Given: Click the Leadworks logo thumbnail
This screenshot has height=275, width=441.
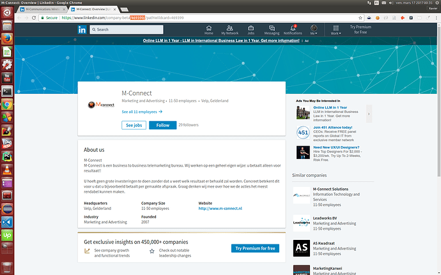Looking at the screenshot, I should coord(302,223).
